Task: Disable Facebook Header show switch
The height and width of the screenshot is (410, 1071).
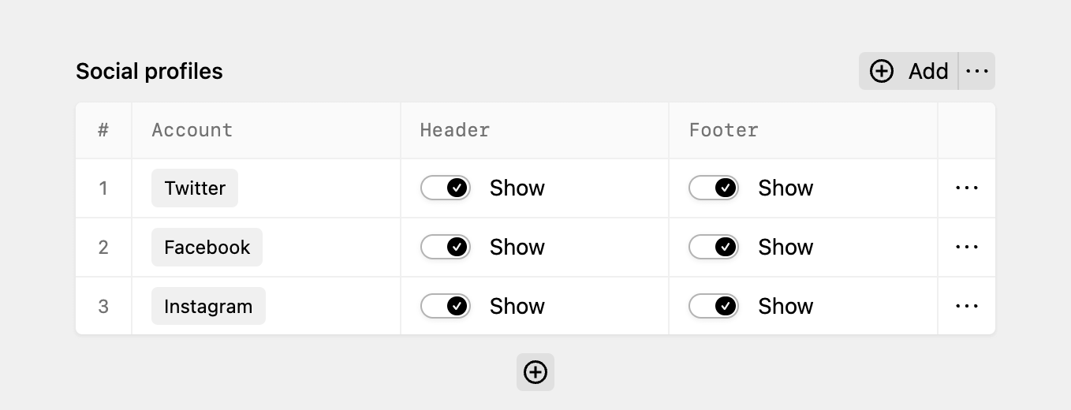Action: 446,247
